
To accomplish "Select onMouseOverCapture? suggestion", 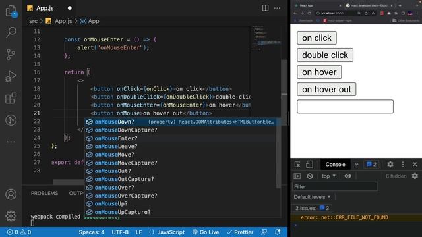I will 180,196.
